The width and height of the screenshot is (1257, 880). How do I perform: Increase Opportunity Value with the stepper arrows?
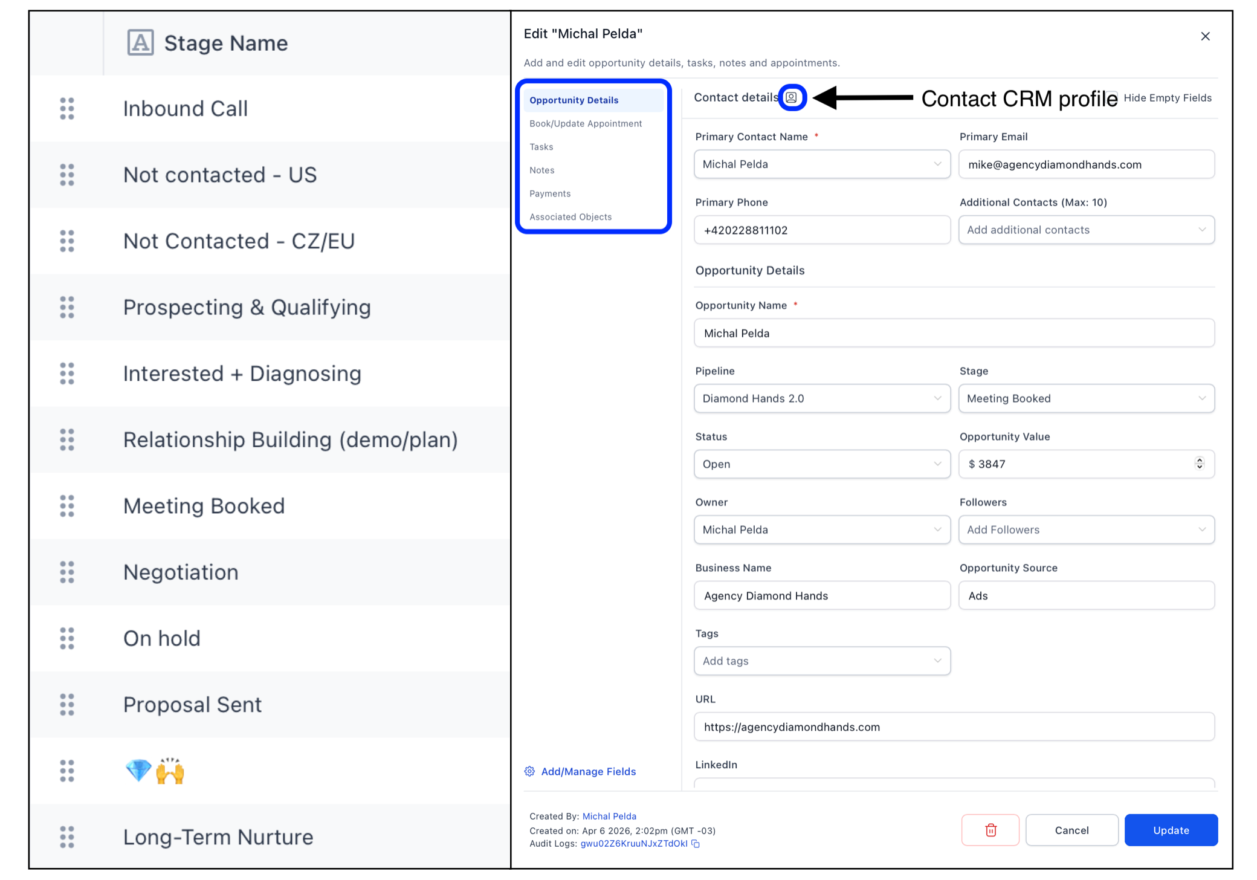(1200, 461)
